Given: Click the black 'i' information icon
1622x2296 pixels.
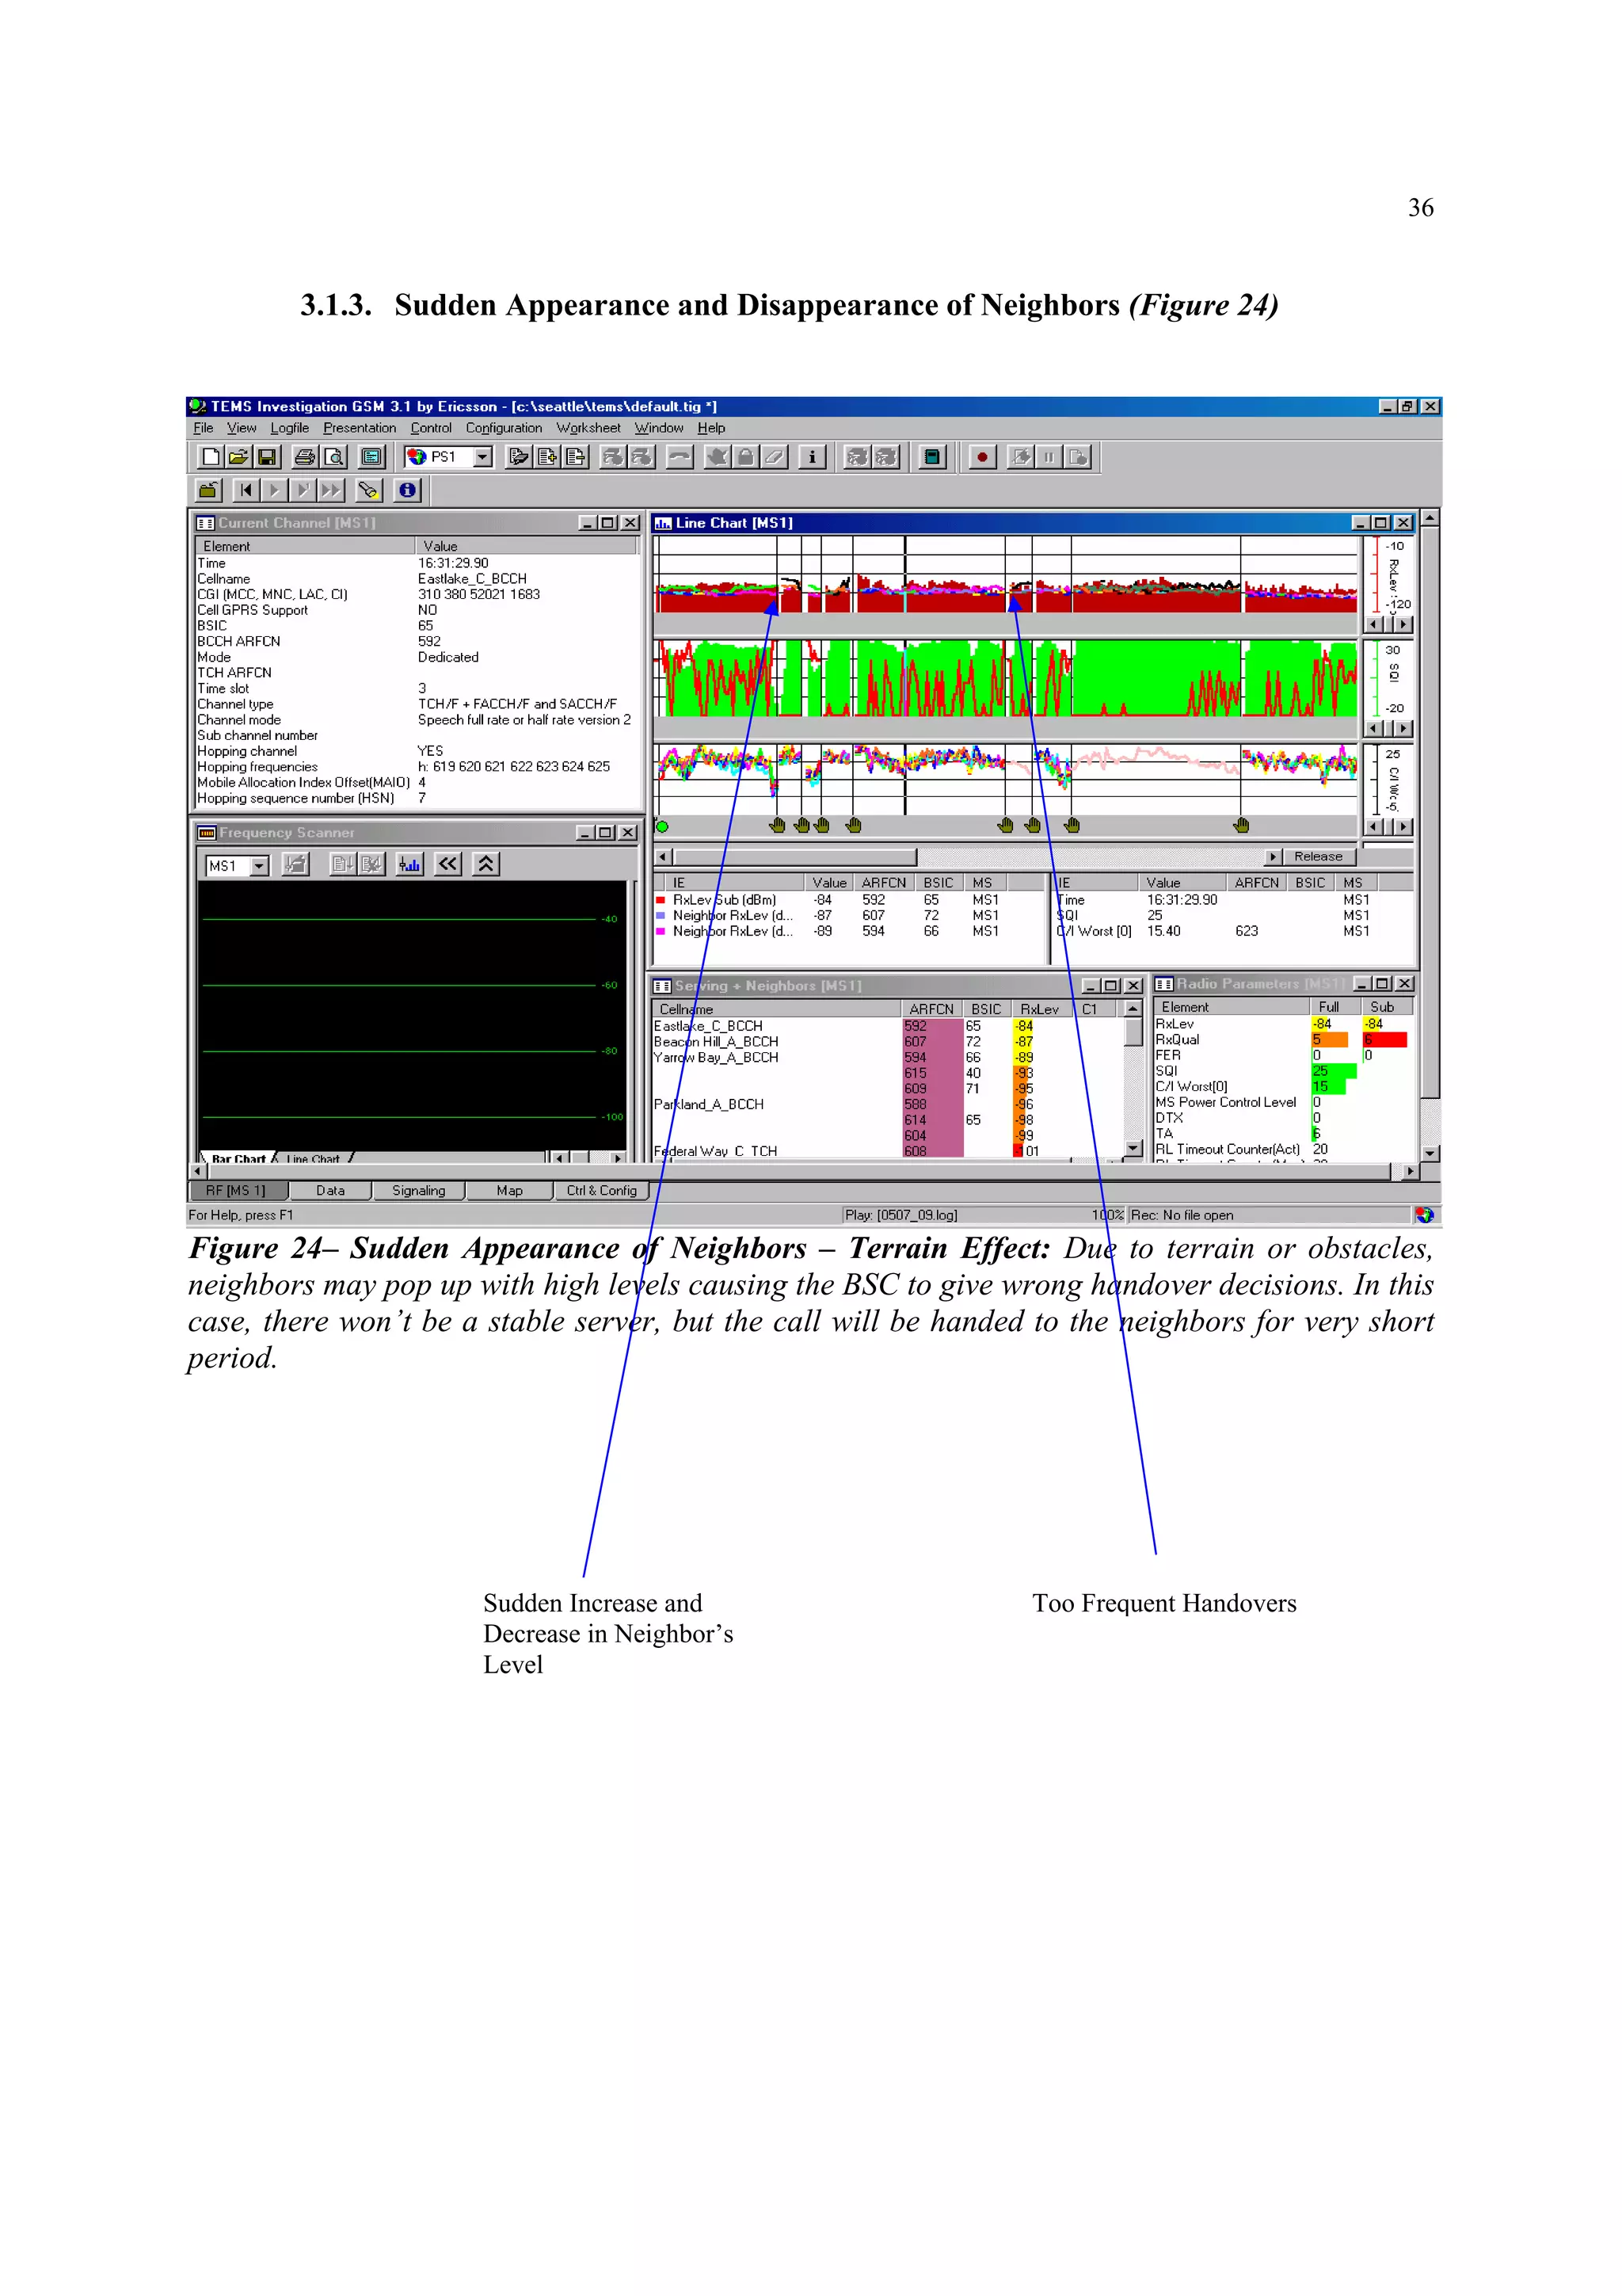Looking at the screenshot, I should (812, 457).
